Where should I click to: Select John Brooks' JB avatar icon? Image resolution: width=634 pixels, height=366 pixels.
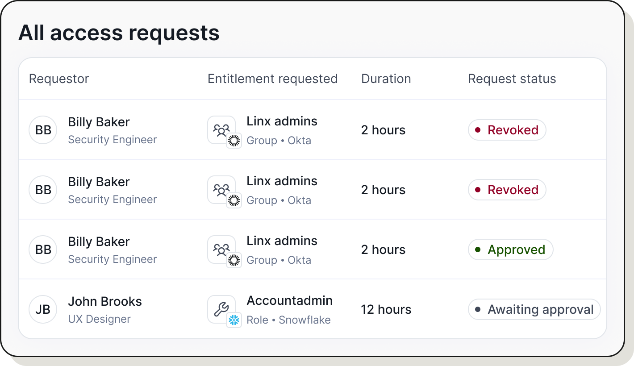pyautogui.click(x=43, y=309)
